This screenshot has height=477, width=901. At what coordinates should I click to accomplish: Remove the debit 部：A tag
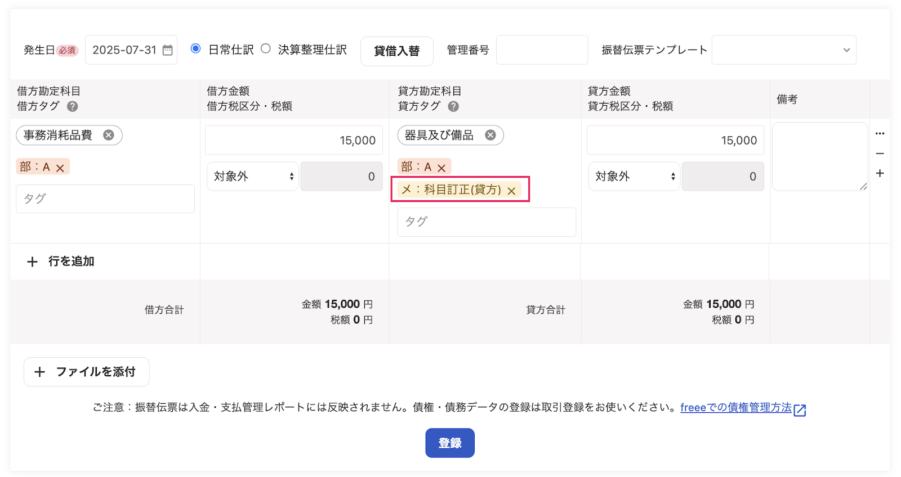(x=60, y=168)
